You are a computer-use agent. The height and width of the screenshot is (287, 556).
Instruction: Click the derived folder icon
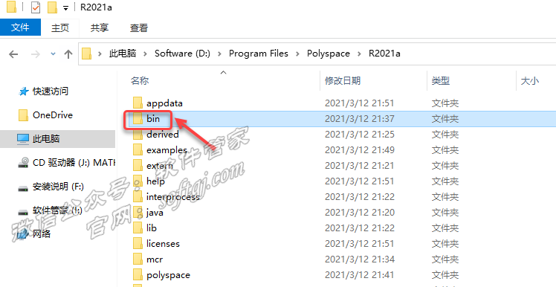[x=138, y=135]
